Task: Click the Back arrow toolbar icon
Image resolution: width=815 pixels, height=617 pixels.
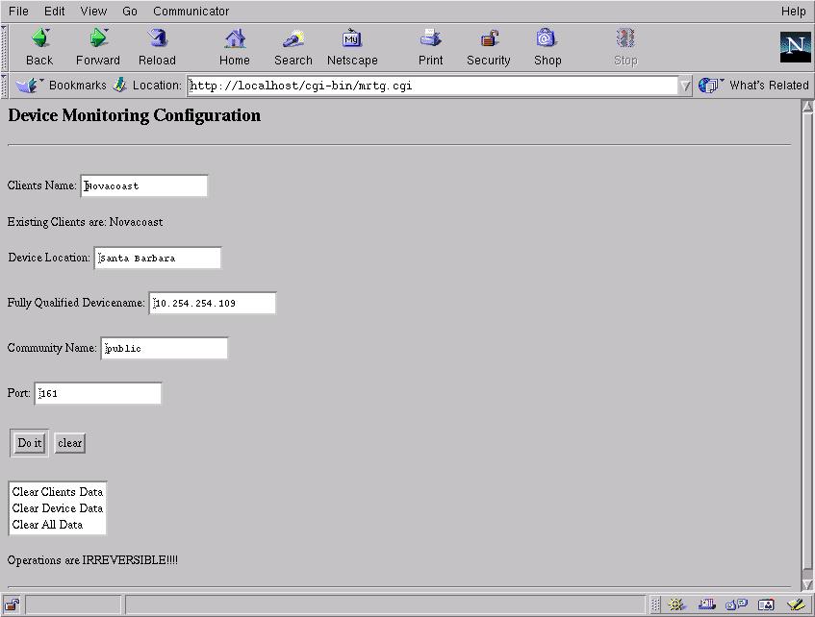Action: pos(39,39)
